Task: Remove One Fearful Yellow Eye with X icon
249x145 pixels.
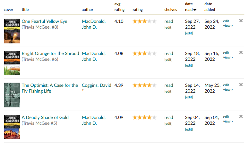Action: pyautogui.click(x=241, y=21)
